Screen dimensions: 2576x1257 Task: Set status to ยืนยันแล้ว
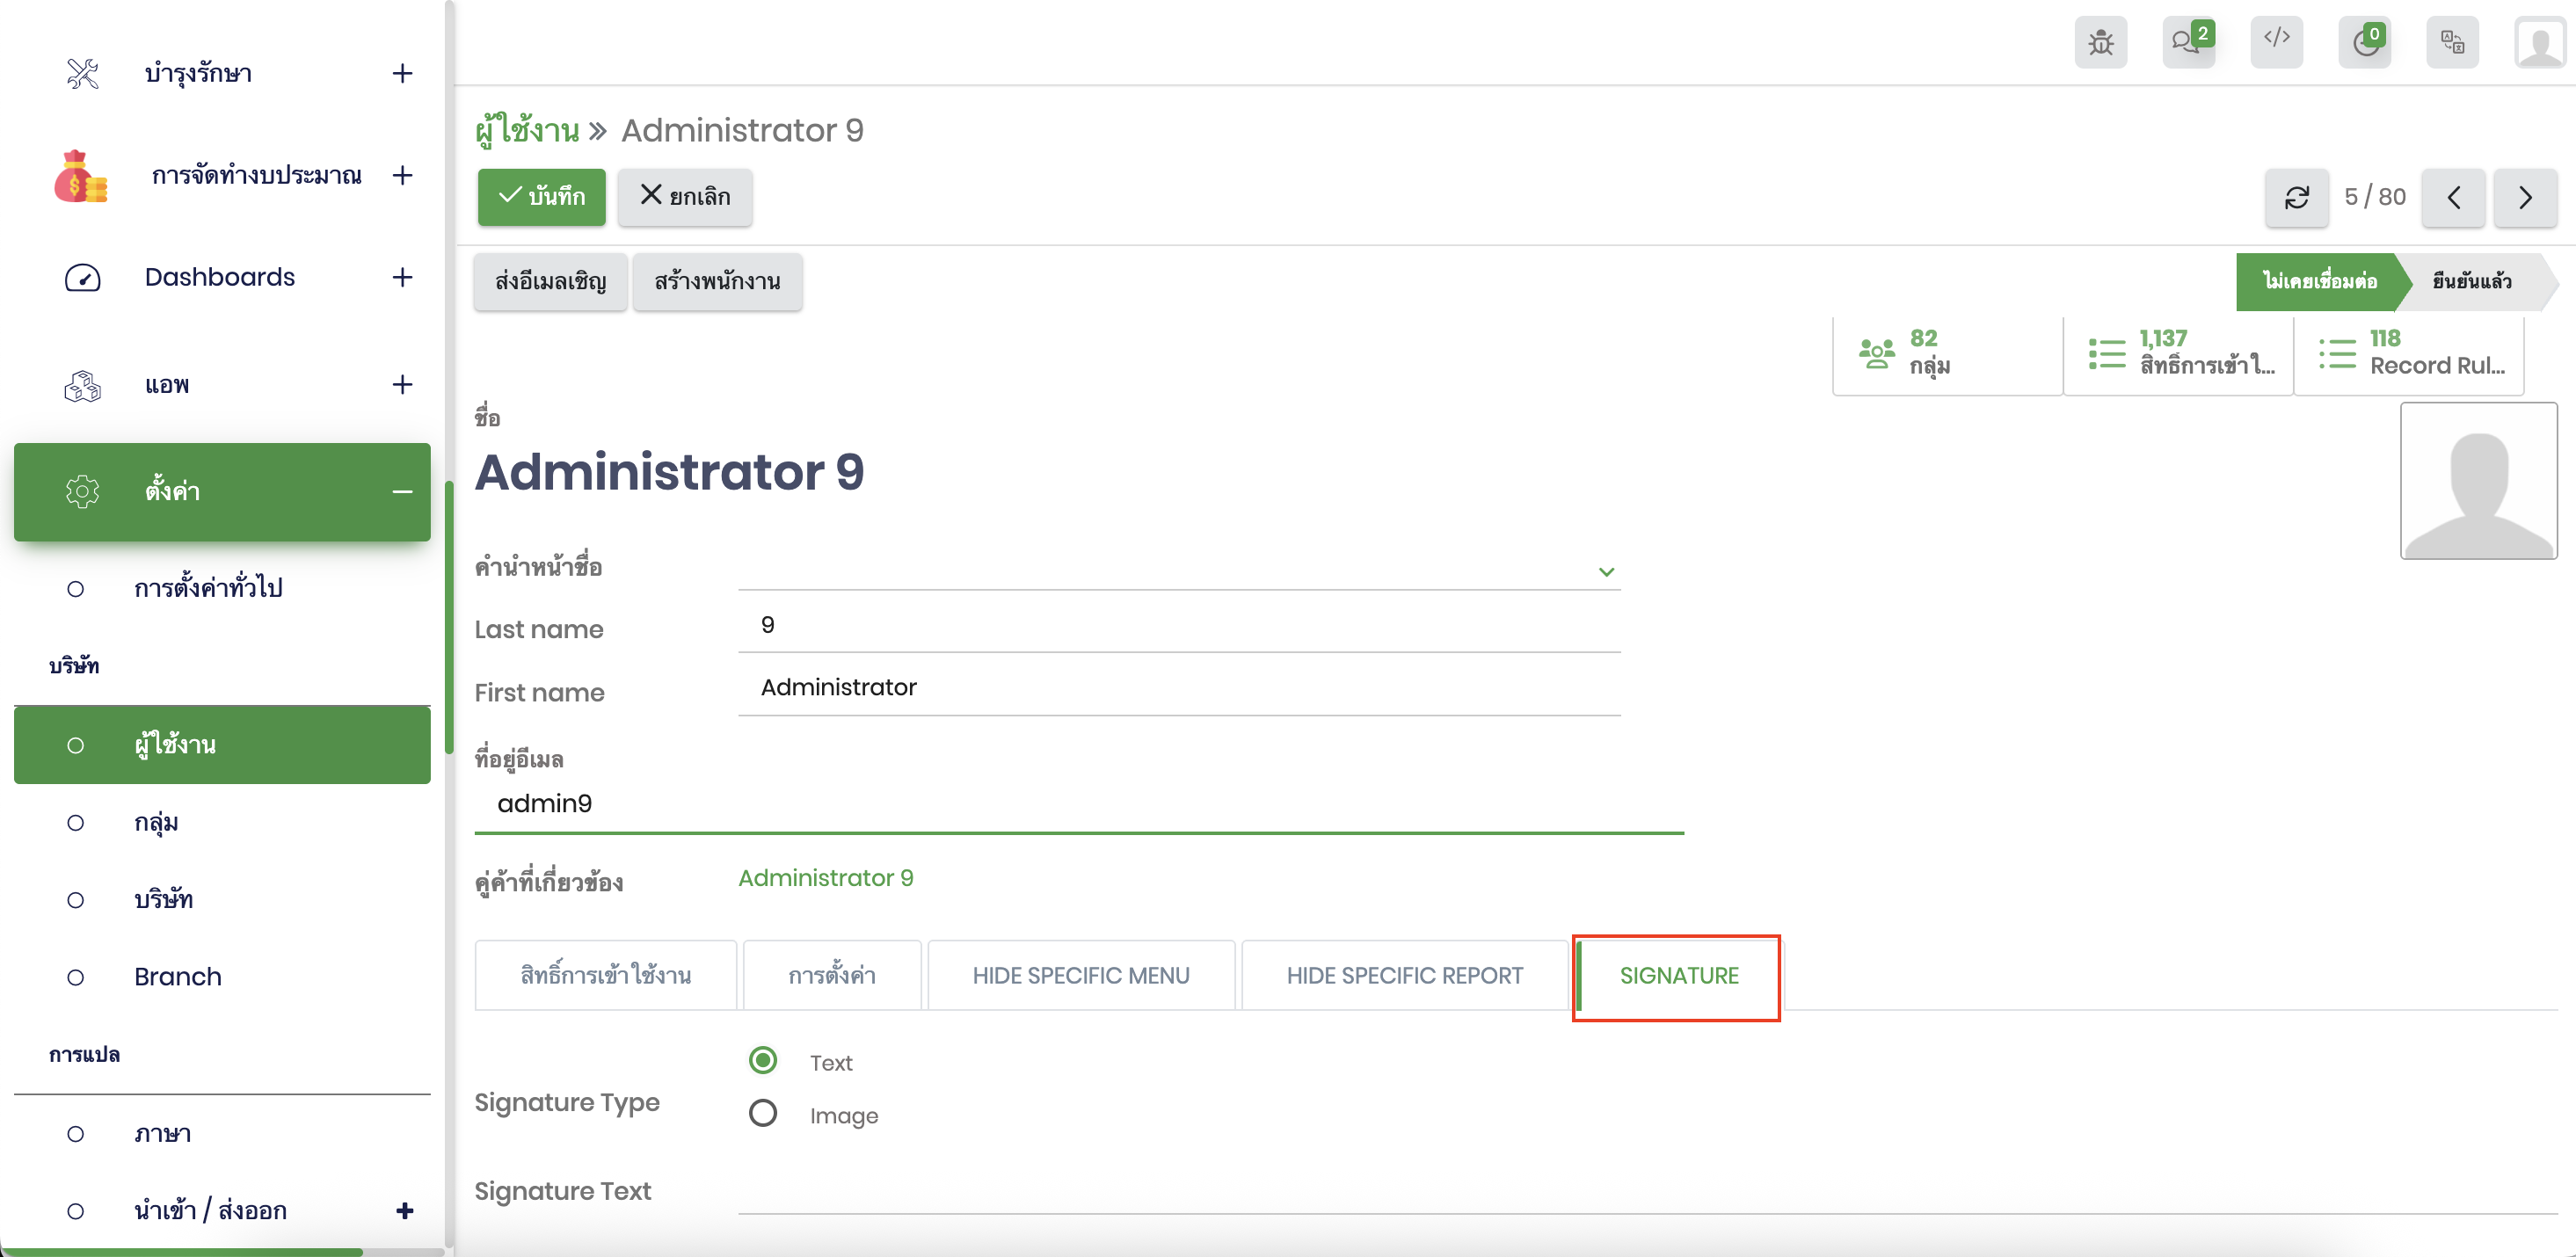[2471, 281]
